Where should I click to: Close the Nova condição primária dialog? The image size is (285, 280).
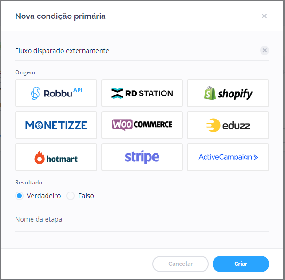264,16
